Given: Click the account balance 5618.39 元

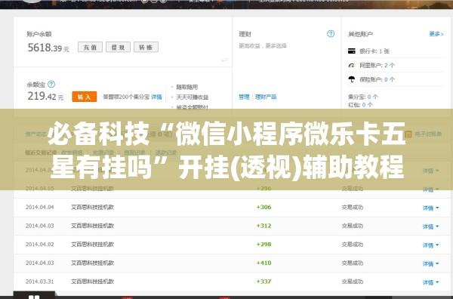Looking at the screenshot, I should coord(48,48).
